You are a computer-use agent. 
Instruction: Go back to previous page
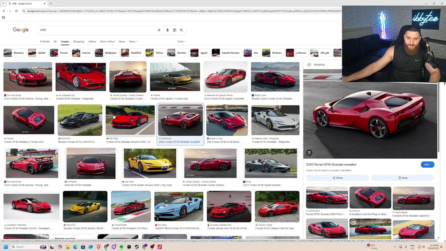point(4,11)
